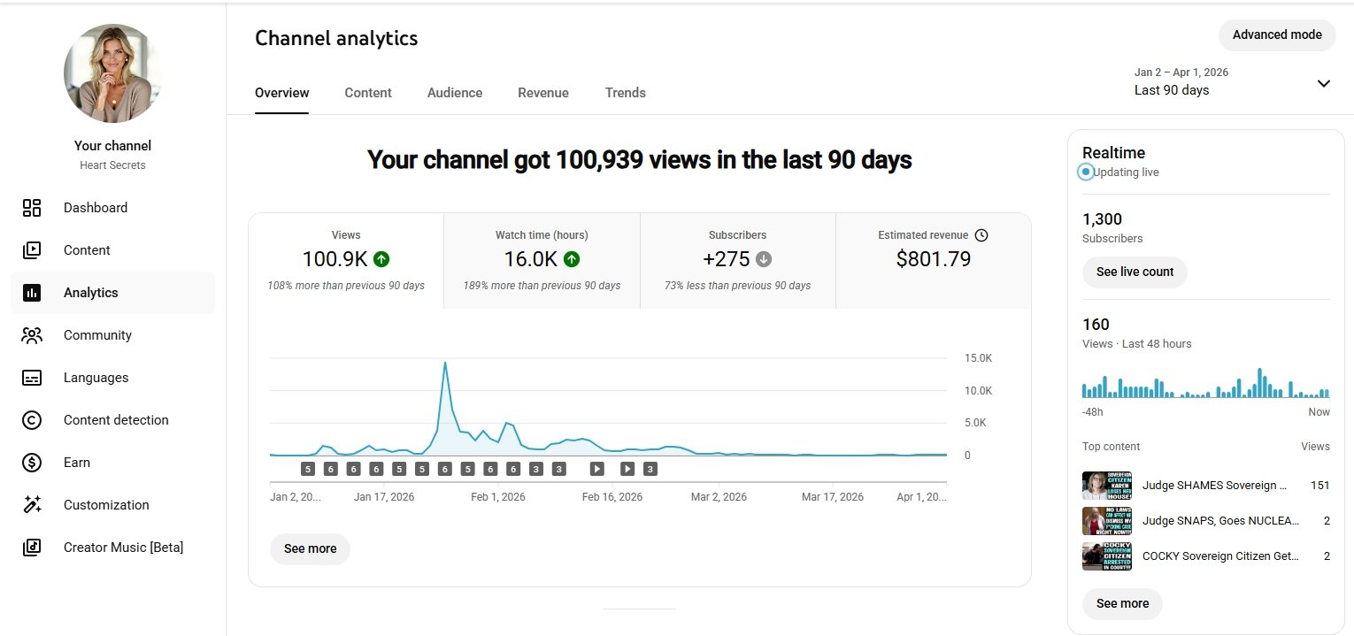Select the Subscribers metric card
This screenshot has width=1354, height=636.
(x=737, y=260)
